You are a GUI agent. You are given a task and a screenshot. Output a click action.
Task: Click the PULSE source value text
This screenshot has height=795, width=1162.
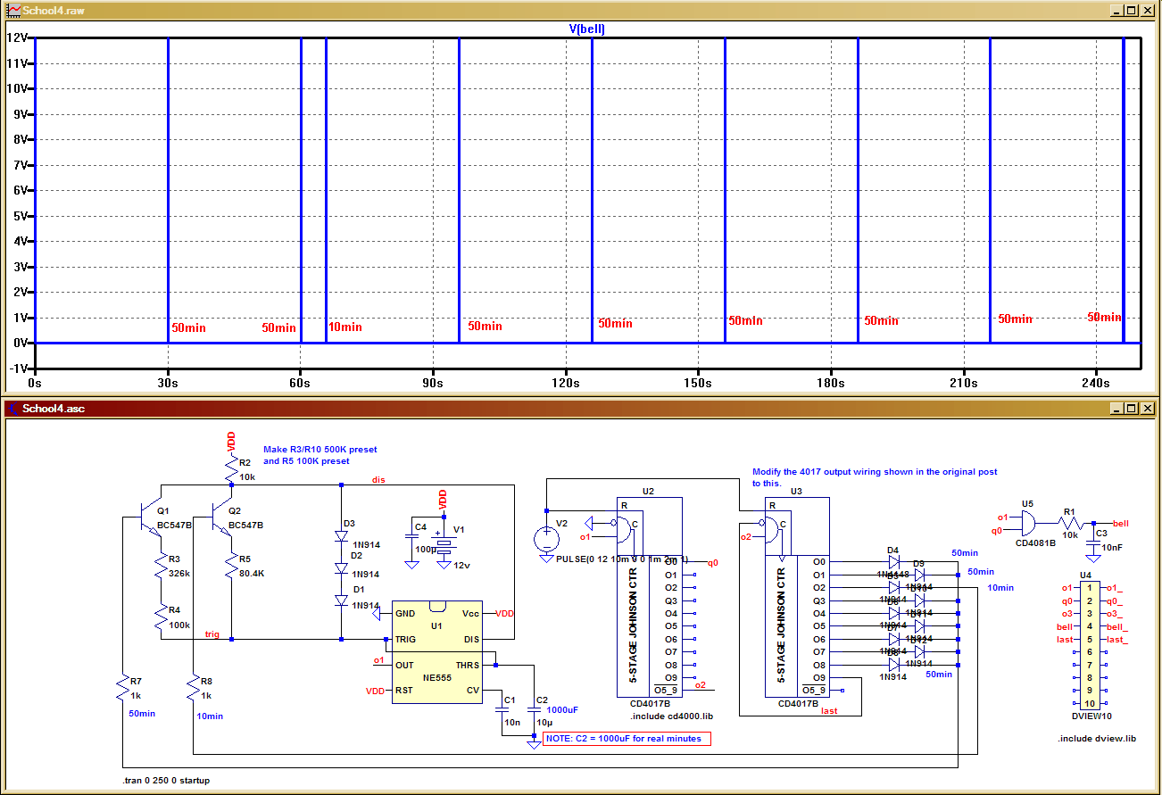(x=622, y=559)
